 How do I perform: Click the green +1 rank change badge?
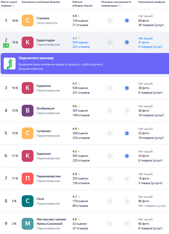pyautogui.click(x=6, y=46)
